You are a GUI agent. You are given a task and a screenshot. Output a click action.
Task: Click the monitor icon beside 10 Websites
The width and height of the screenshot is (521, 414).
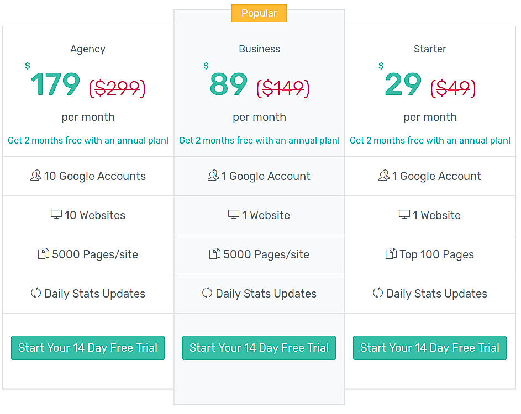point(56,215)
